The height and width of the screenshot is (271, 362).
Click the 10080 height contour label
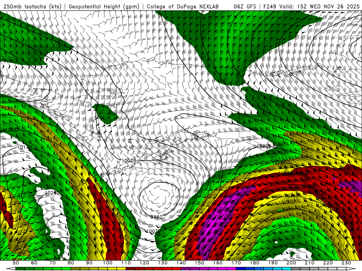(x=13, y=130)
